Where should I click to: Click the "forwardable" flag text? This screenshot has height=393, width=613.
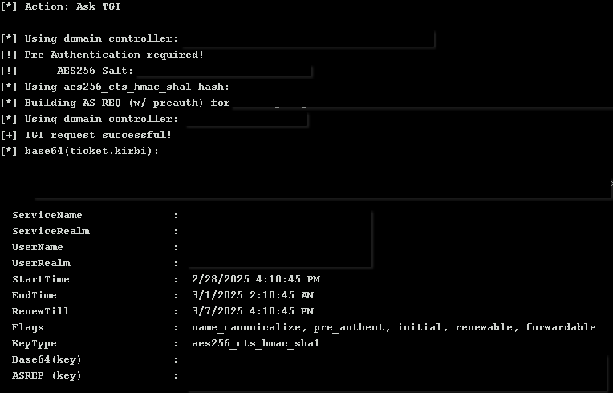click(x=560, y=327)
